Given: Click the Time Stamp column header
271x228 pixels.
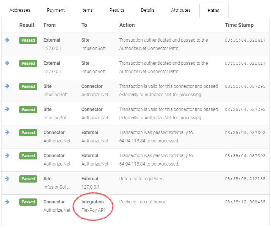Looking at the screenshot, I should click(239, 25).
